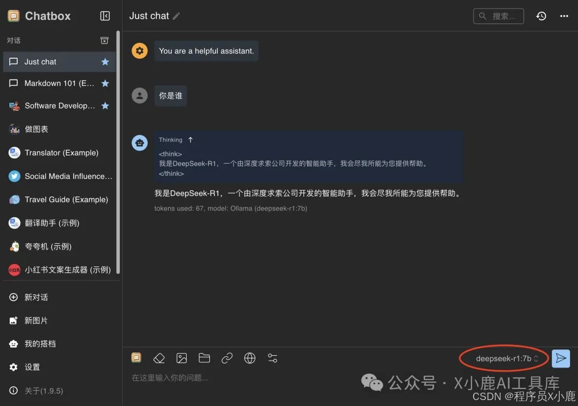Click the conversation list scrollbar
The height and width of the screenshot is (406, 578).
[118, 152]
